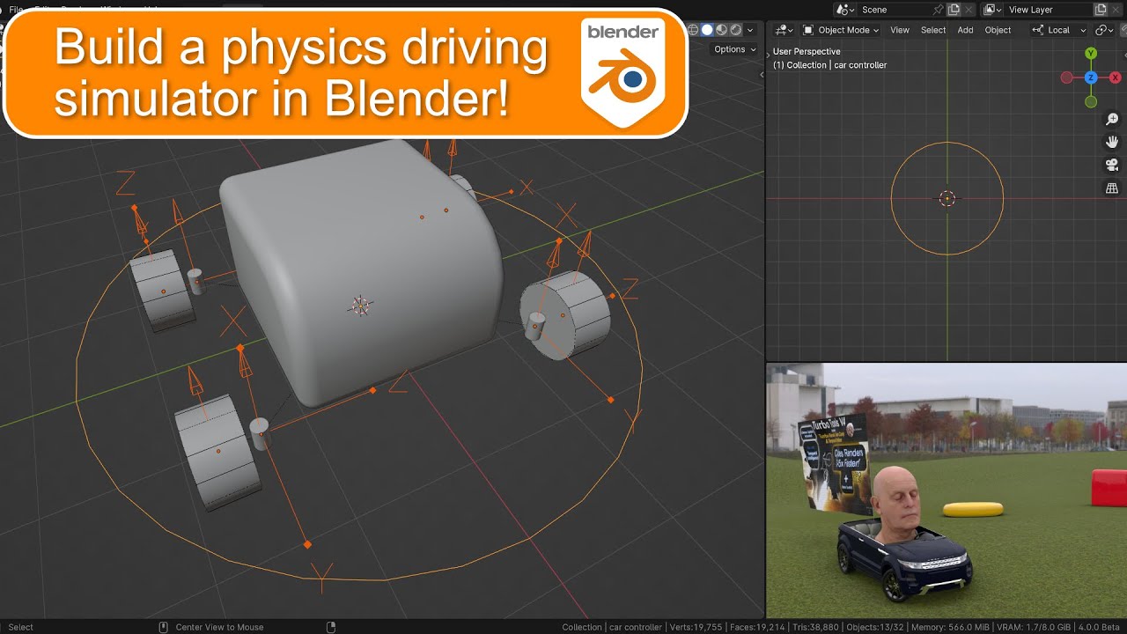1127x634 pixels.
Task: Open the Object menu
Action: (998, 30)
